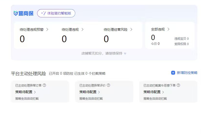The height and width of the screenshot is (134, 201).
Task: Click the blue plus icon for 新增防控策略
Action: click(x=173, y=73)
